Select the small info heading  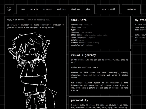click(79, 20)
